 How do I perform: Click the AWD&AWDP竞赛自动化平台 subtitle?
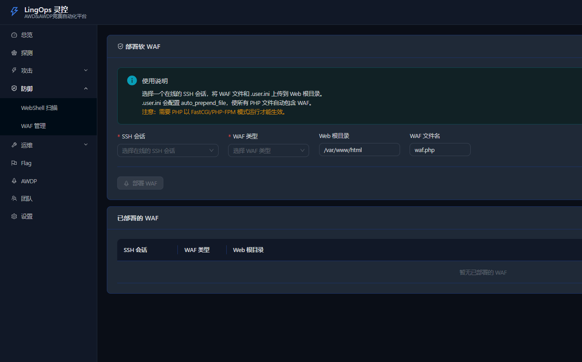(55, 16)
